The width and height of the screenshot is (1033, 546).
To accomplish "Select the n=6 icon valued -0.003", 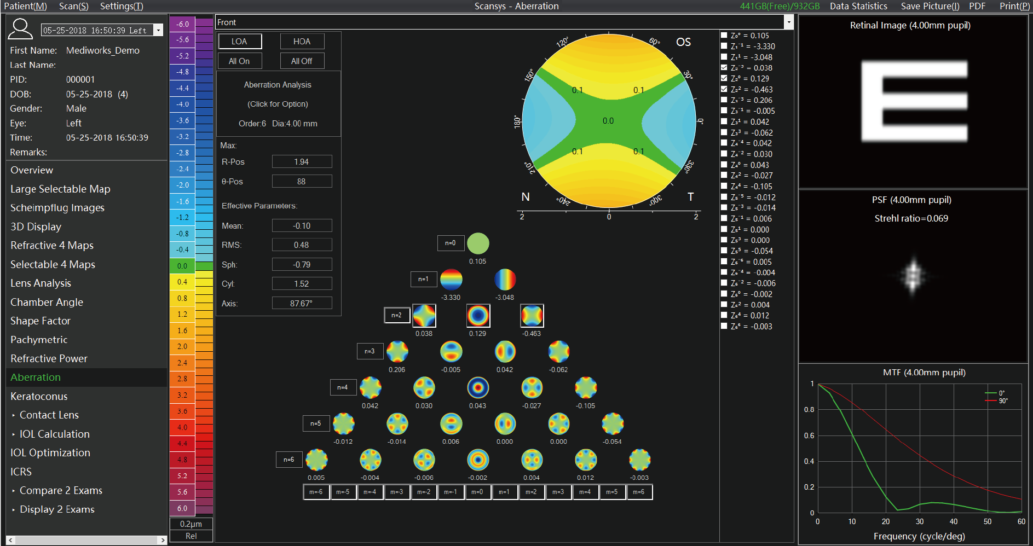I will click(639, 460).
